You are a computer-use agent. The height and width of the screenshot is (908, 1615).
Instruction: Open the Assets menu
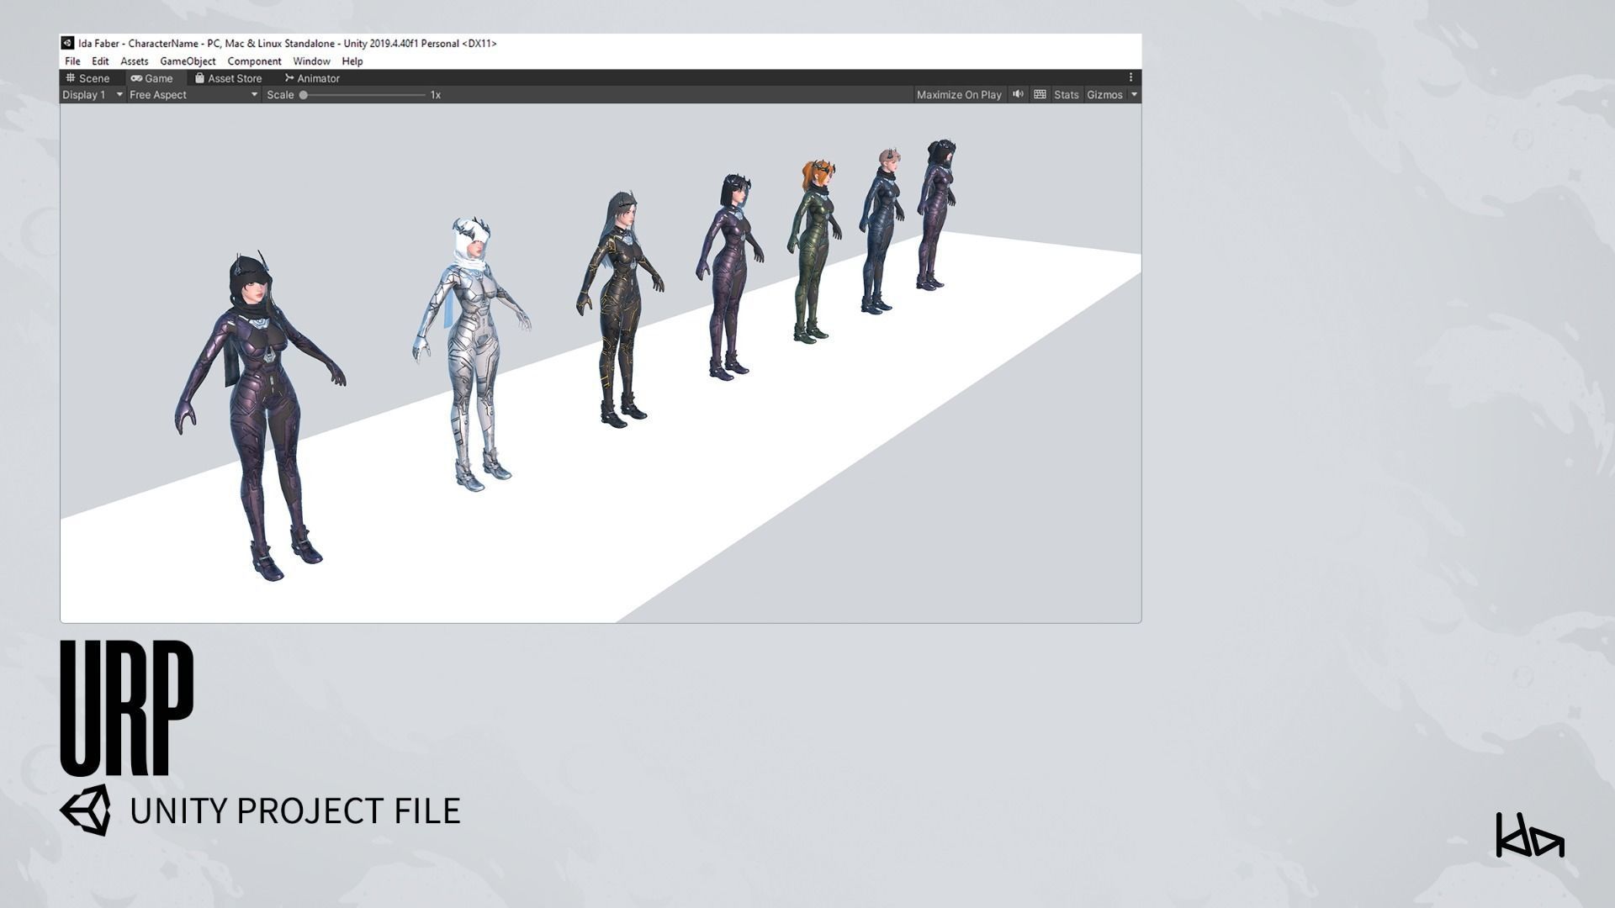pyautogui.click(x=134, y=61)
